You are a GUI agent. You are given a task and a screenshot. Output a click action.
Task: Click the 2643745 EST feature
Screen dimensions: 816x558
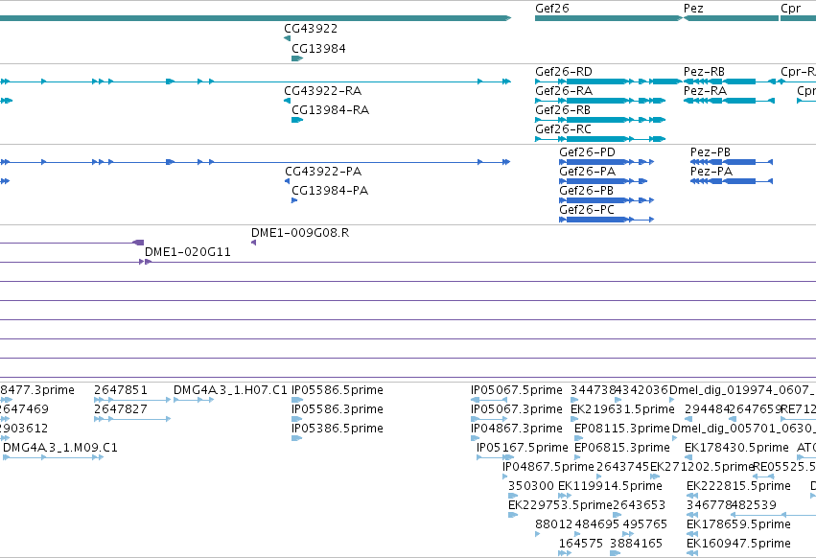(599, 477)
